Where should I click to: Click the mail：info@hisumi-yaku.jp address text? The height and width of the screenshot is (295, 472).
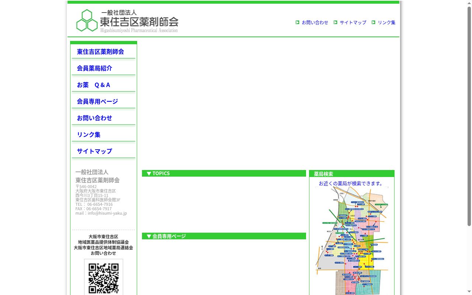click(101, 213)
